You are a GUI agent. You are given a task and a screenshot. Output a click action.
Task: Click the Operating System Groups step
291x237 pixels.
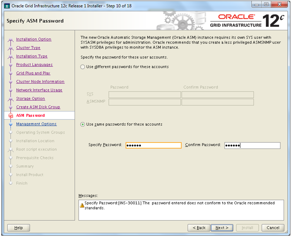pyautogui.click(x=40, y=132)
